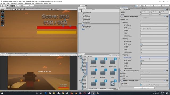Click the Polybrush Data folder thumbnail
Image resolution: width=170 pixels, height=95 pixels.
93,62
